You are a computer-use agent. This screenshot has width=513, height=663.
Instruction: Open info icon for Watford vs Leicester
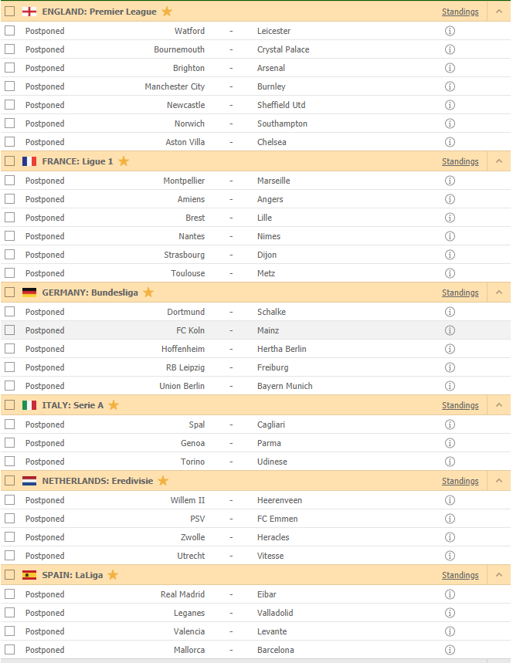click(450, 31)
